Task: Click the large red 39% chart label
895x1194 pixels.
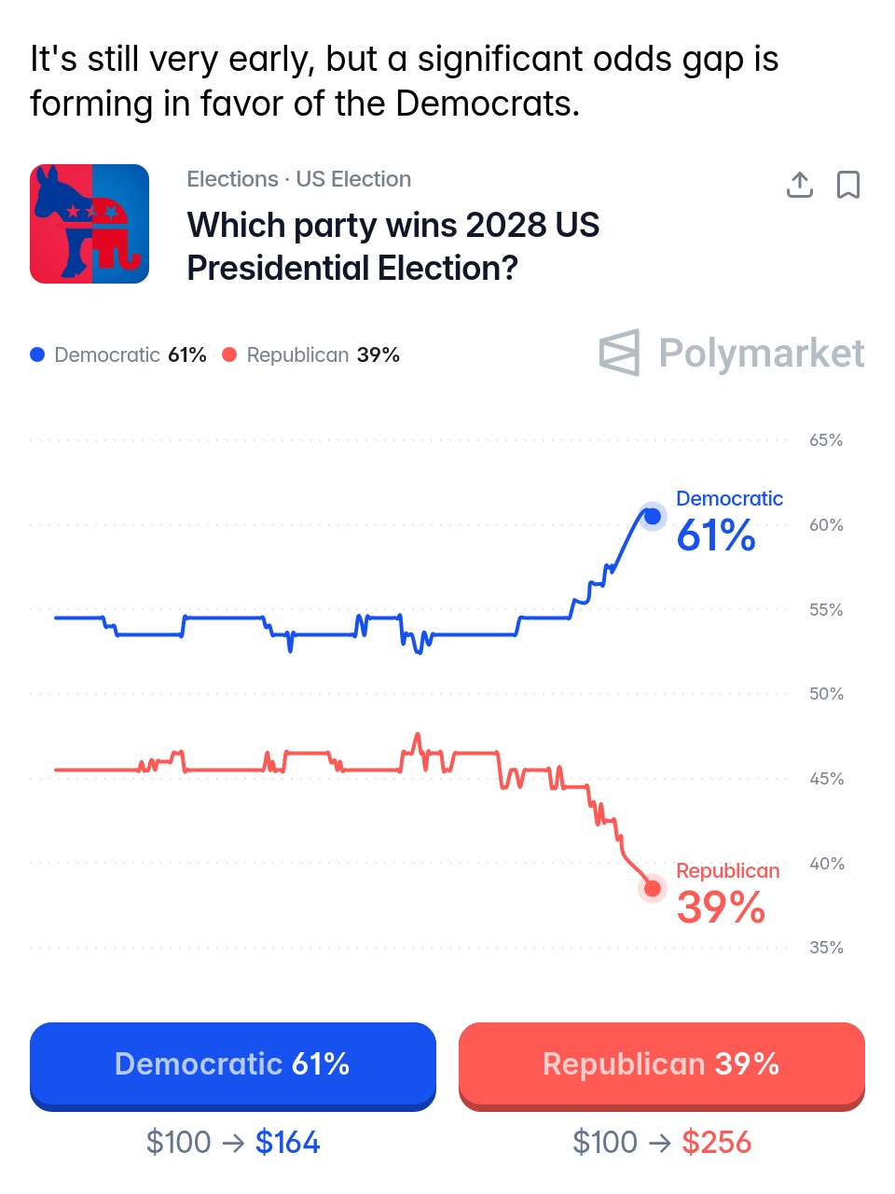Action: [721, 908]
